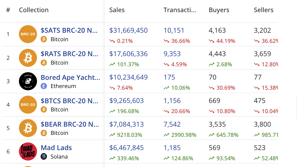This screenshot has width=297, height=167.
Task: Click the Solana chain icon under Mad Lads
Action: click(44, 157)
